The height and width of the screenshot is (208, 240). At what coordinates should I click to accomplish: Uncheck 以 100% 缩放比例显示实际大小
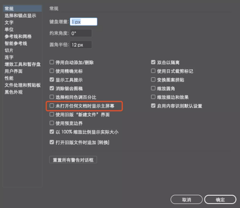(x=52, y=132)
